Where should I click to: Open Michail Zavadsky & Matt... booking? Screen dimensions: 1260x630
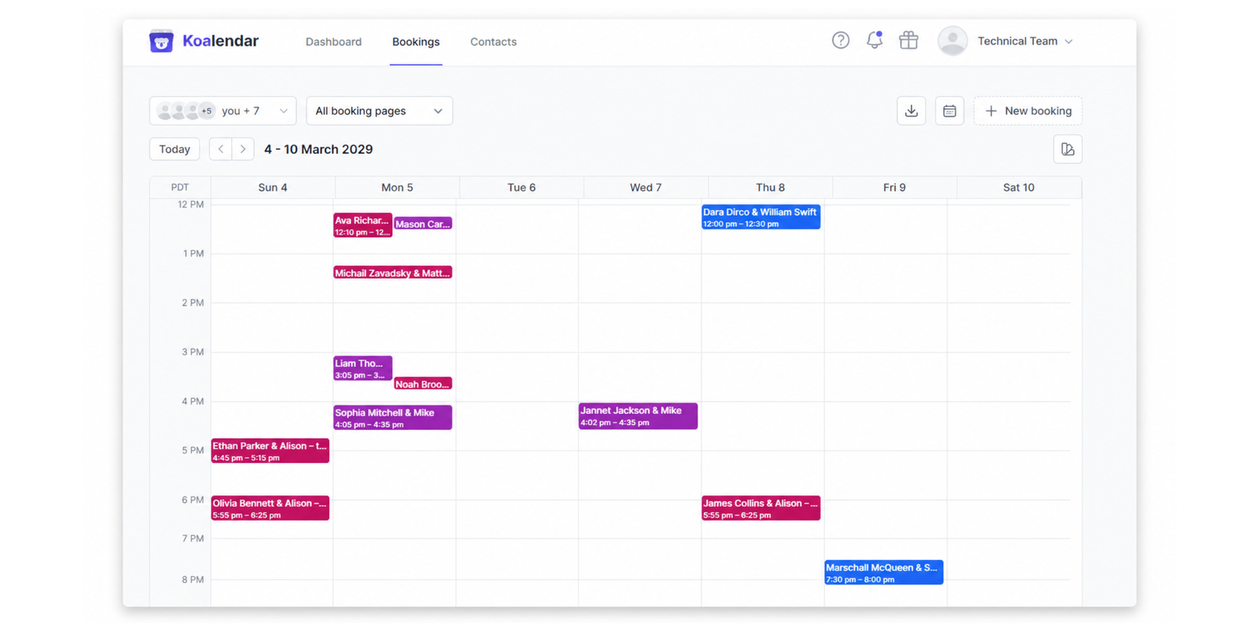tap(392, 273)
